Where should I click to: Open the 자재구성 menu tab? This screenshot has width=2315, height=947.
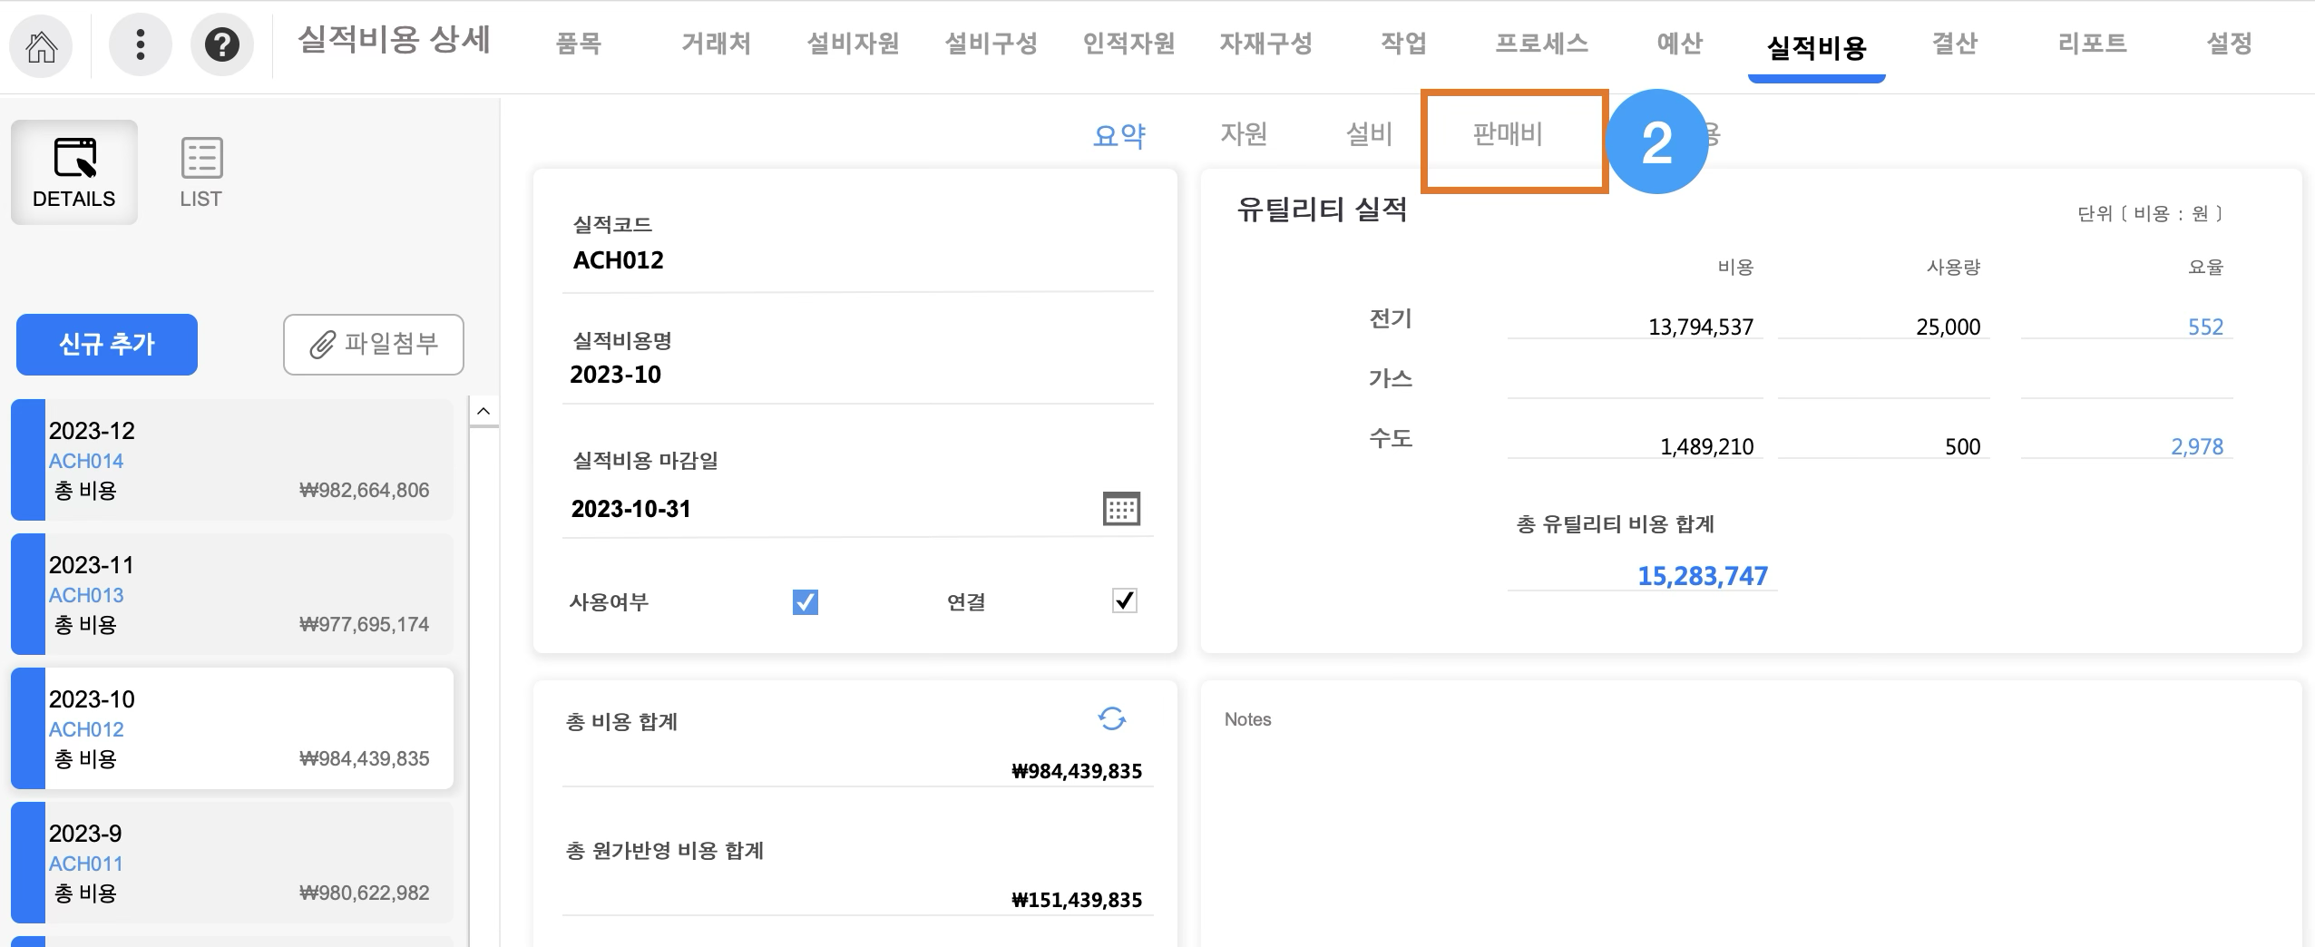[1265, 44]
